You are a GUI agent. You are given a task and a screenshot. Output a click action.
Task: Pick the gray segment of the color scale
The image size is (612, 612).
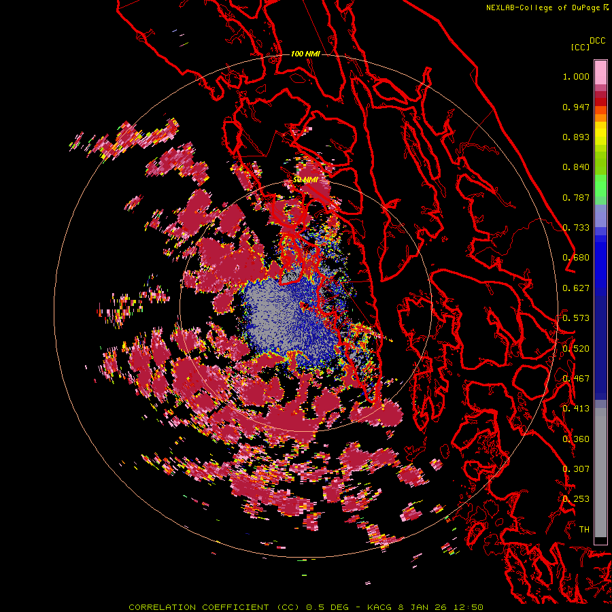pos(600,473)
